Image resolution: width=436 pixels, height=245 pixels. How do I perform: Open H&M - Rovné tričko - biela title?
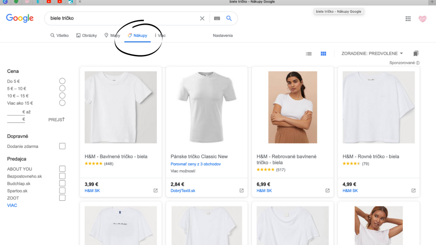pyautogui.click(x=371, y=157)
